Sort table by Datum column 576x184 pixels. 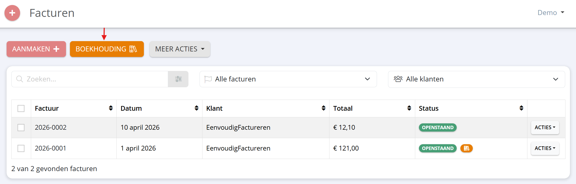click(x=196, y=108)
